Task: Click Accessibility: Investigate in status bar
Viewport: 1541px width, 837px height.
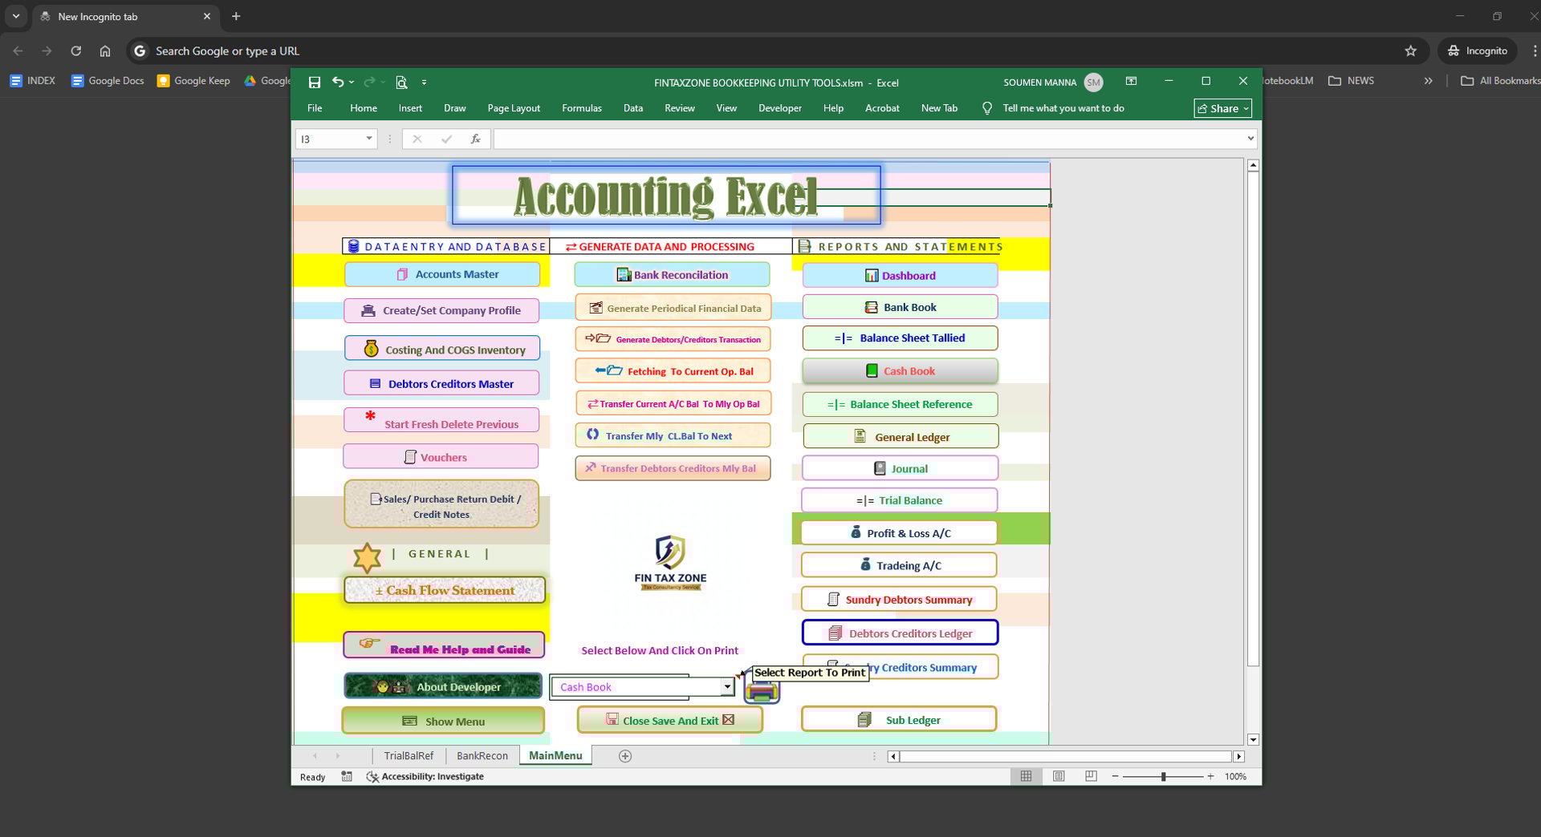Action: pyautogui.click(x=425, y=776)
